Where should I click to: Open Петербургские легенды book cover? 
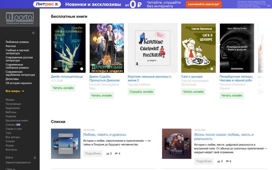point(237,48)
